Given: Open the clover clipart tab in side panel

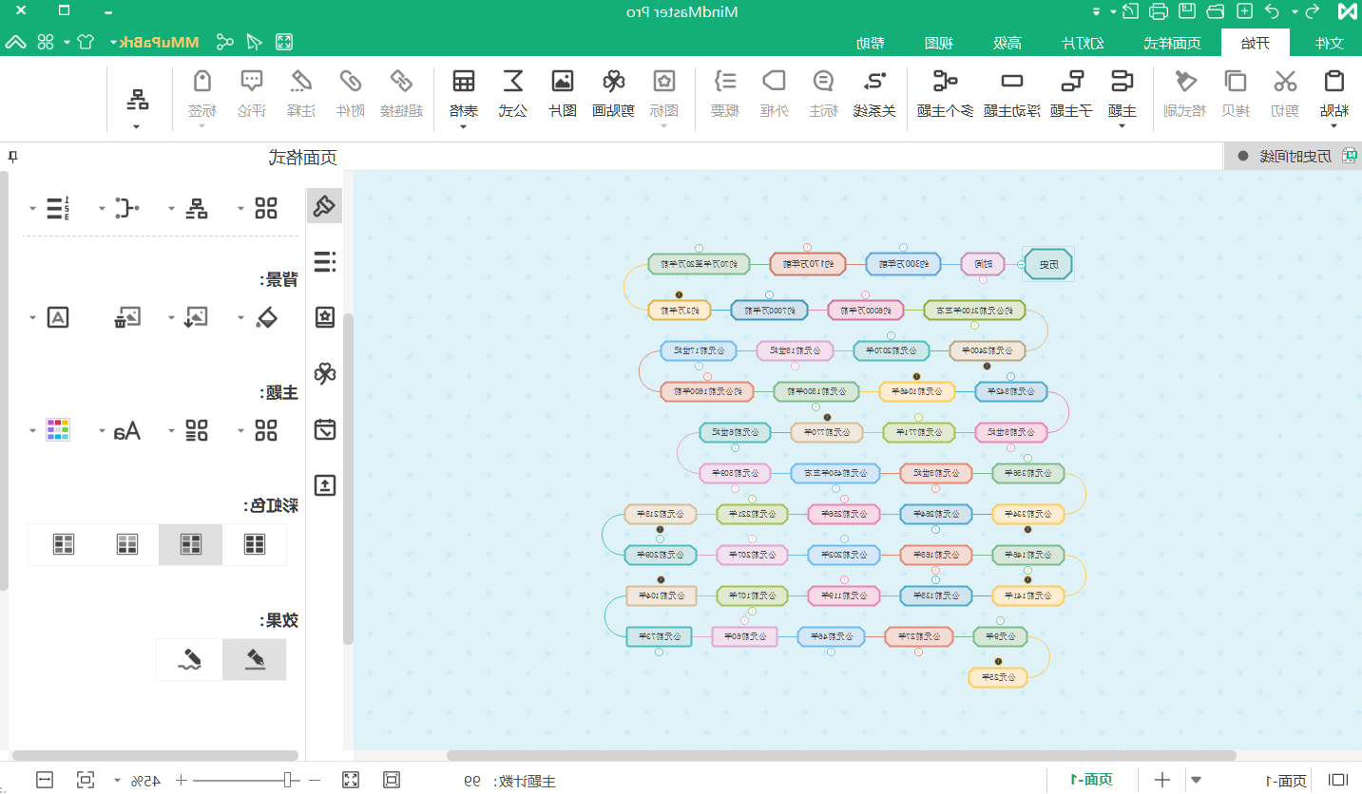Looking at the screenshot, I should point(325,373).
